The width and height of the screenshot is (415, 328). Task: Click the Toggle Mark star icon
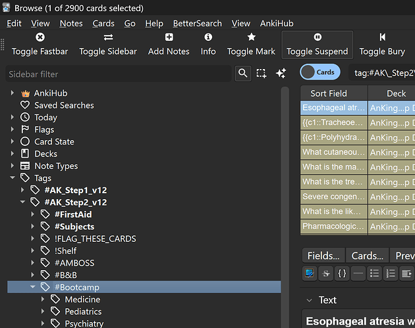[x=251, y=38]
